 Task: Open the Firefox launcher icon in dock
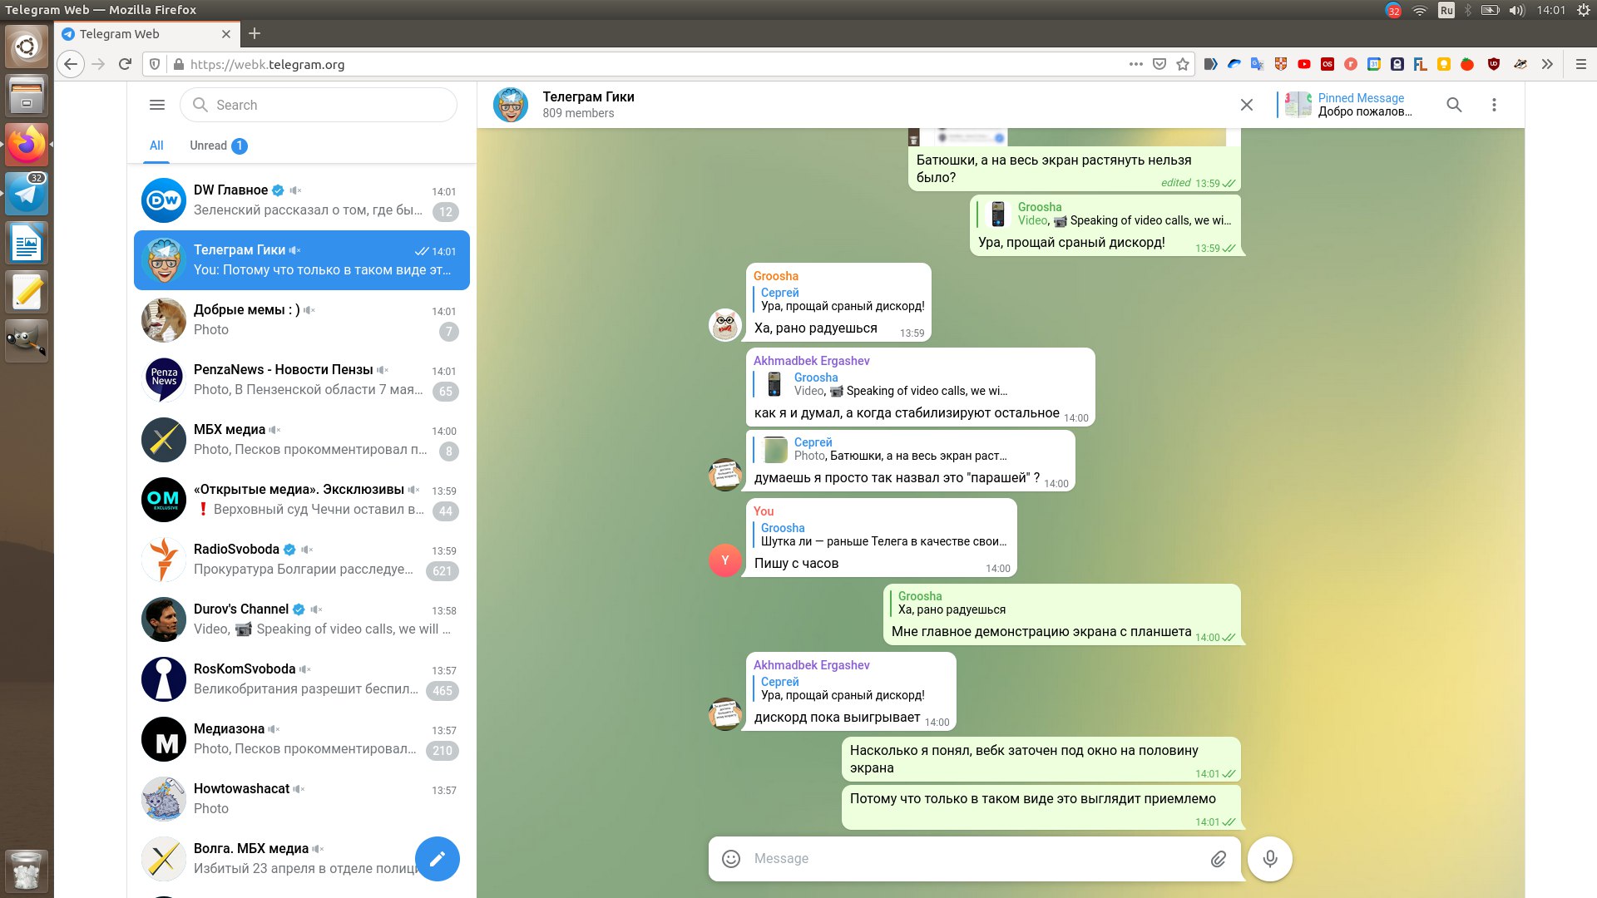(x=27, y=145)
